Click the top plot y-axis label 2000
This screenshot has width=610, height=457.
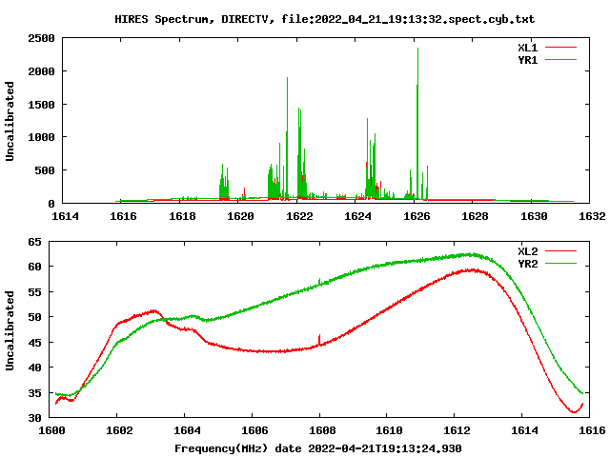(41, 71)
